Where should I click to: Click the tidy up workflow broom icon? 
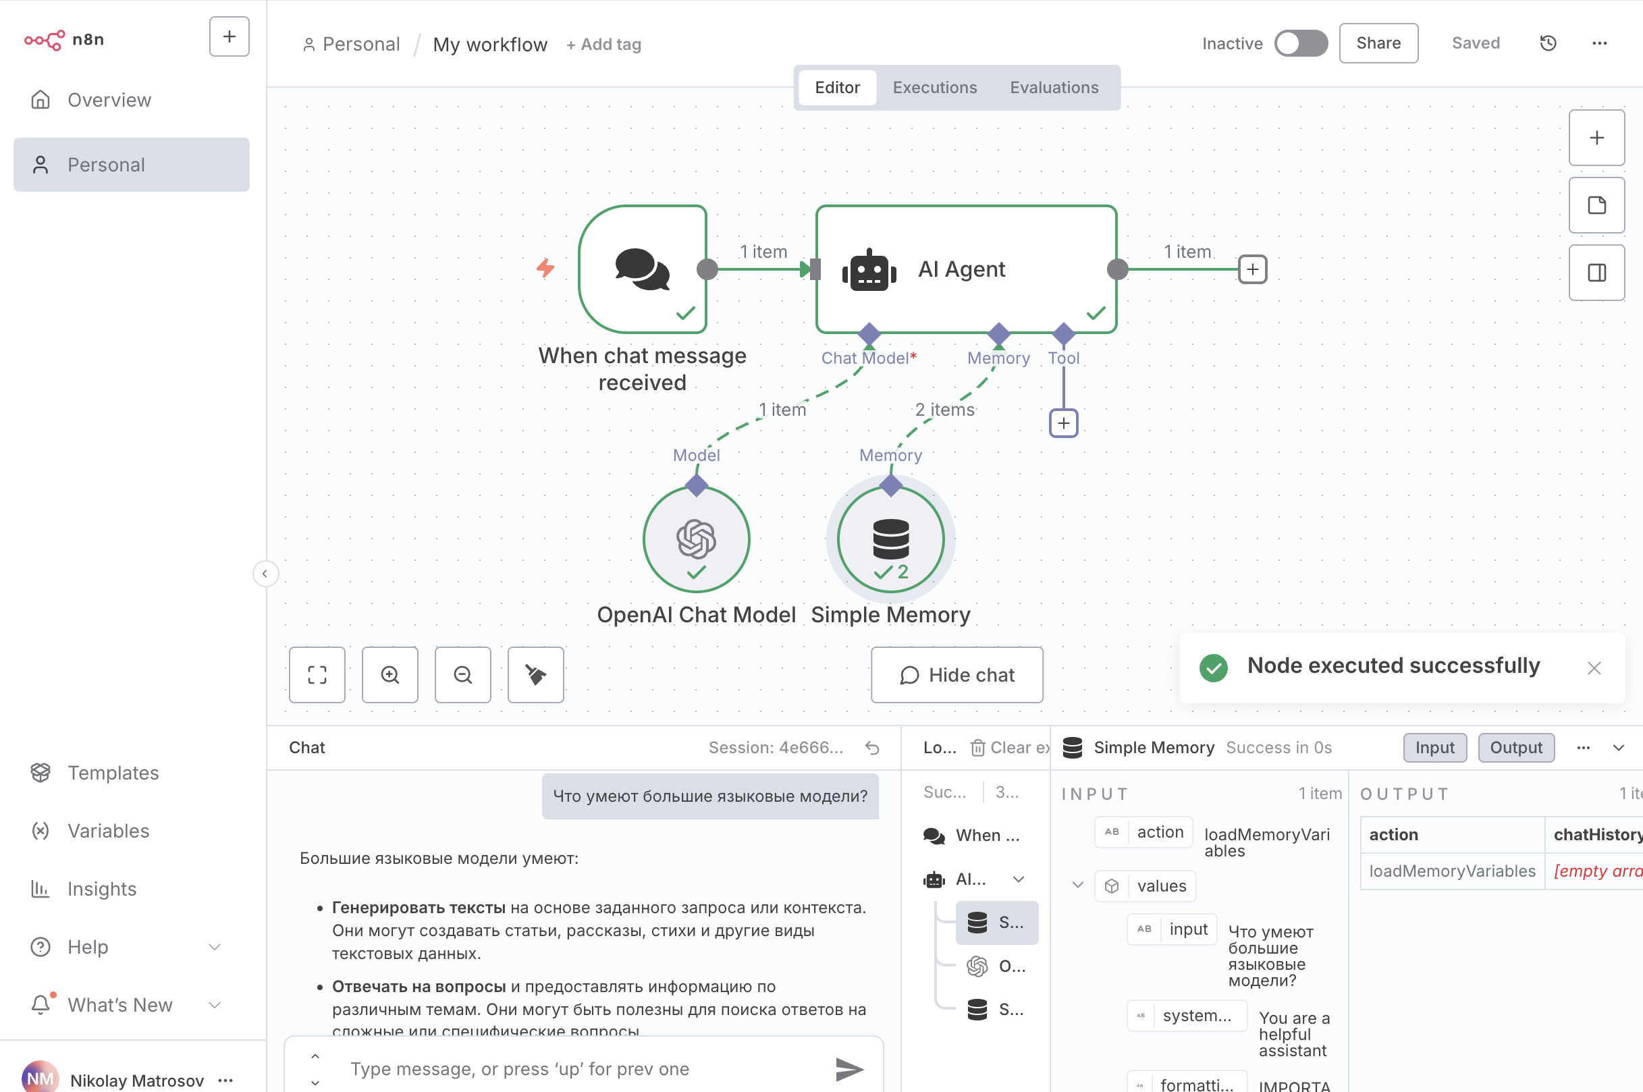click(x=535, y=675)
